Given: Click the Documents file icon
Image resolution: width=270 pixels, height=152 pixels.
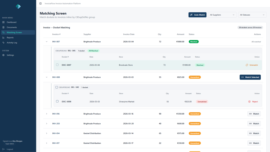Looking at the screenshot, I should click(x=3, y=27).
